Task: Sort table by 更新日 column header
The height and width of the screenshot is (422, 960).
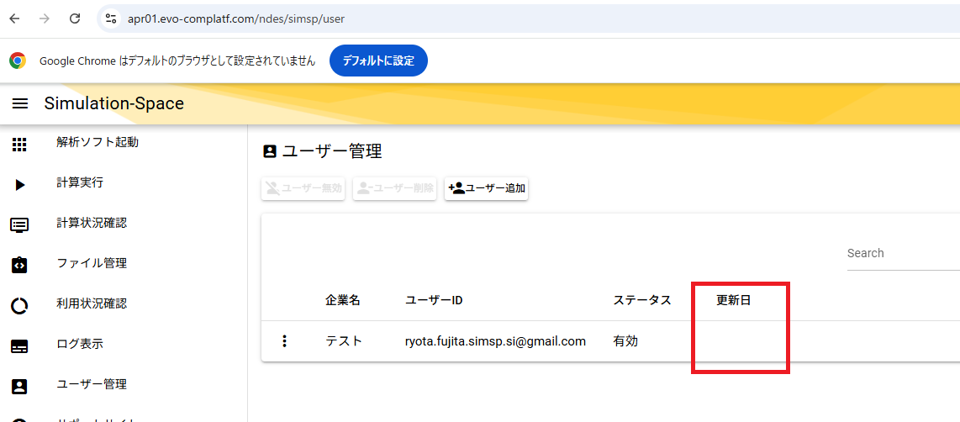Action: [x=733, y=301]
